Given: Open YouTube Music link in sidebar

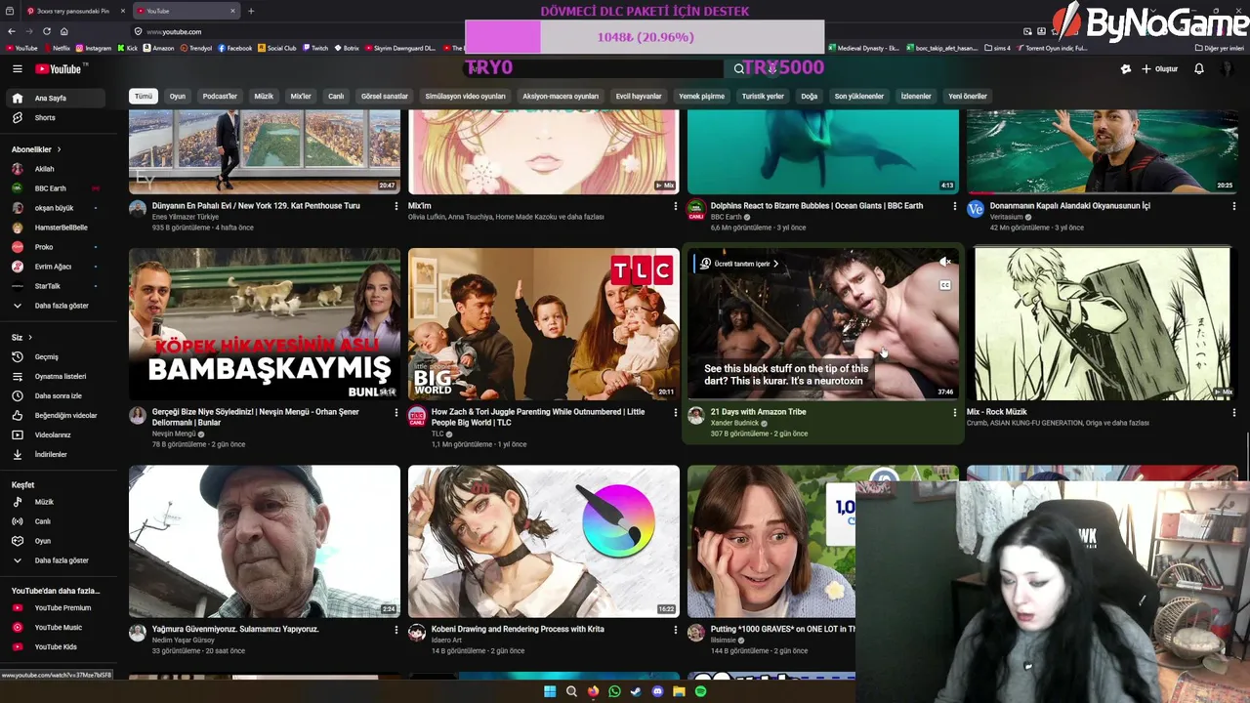Looking at the screenshot, I should pyautogui.click(x=55, y=627).
